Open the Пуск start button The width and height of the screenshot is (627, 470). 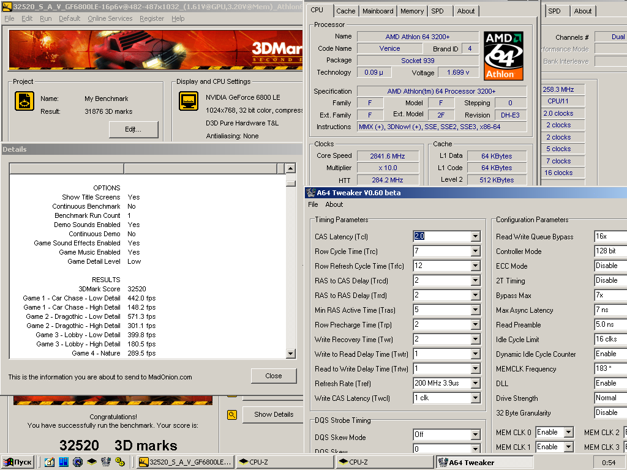[x=18, y=462]
